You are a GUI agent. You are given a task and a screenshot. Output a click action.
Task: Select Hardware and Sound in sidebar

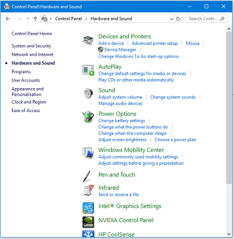[x=33, y=63]
